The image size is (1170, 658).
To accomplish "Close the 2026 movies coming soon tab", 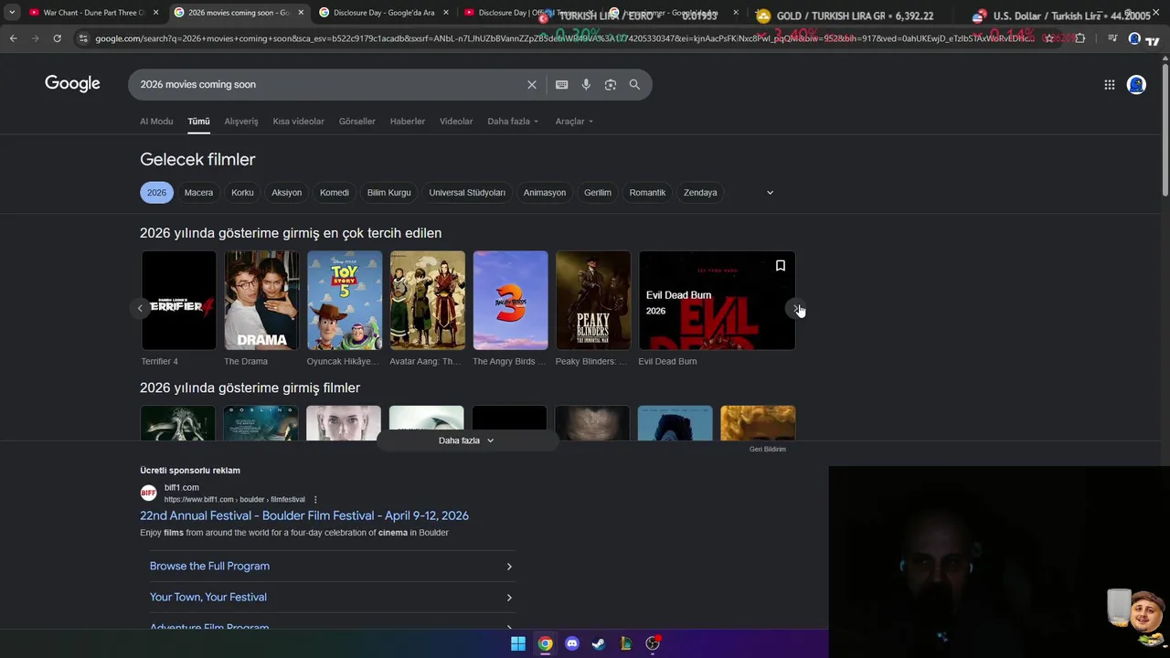I will coord(301,13).
